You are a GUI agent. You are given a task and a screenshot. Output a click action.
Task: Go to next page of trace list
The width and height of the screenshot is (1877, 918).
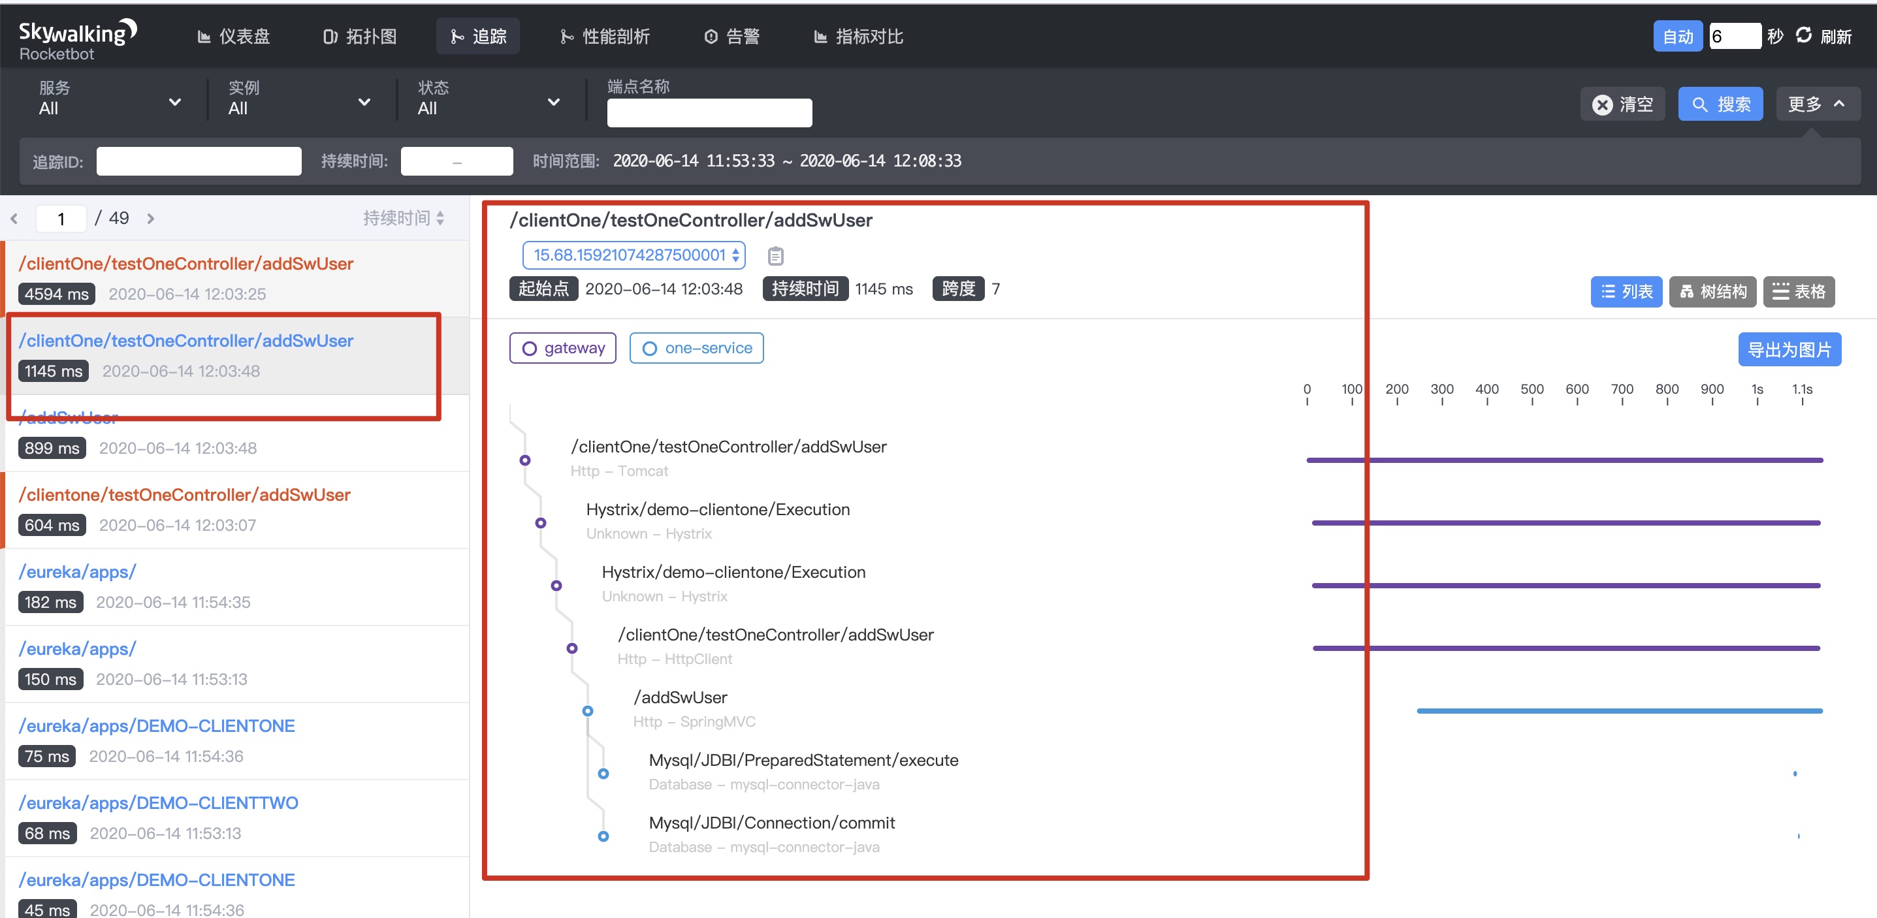tap(151, 219)
